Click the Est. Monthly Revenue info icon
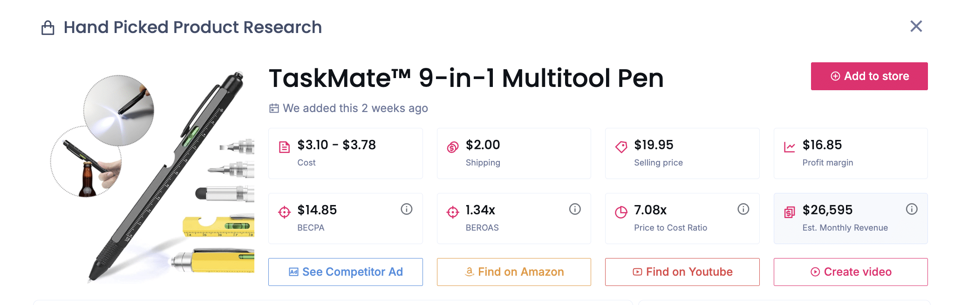This screenshot has width=968, height=305. tap(912, 209)
